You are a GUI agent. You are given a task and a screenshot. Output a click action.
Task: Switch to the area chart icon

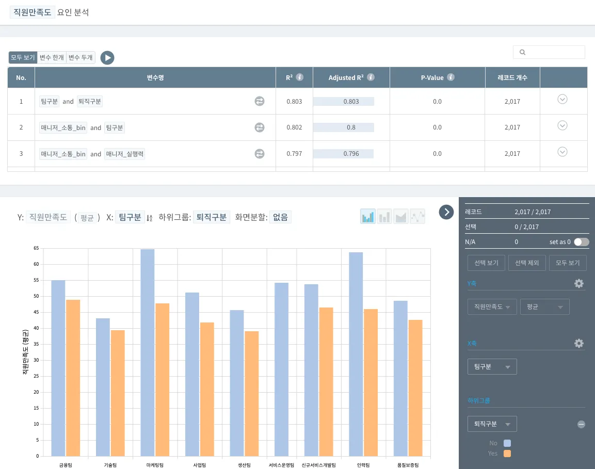pos(401,217)
